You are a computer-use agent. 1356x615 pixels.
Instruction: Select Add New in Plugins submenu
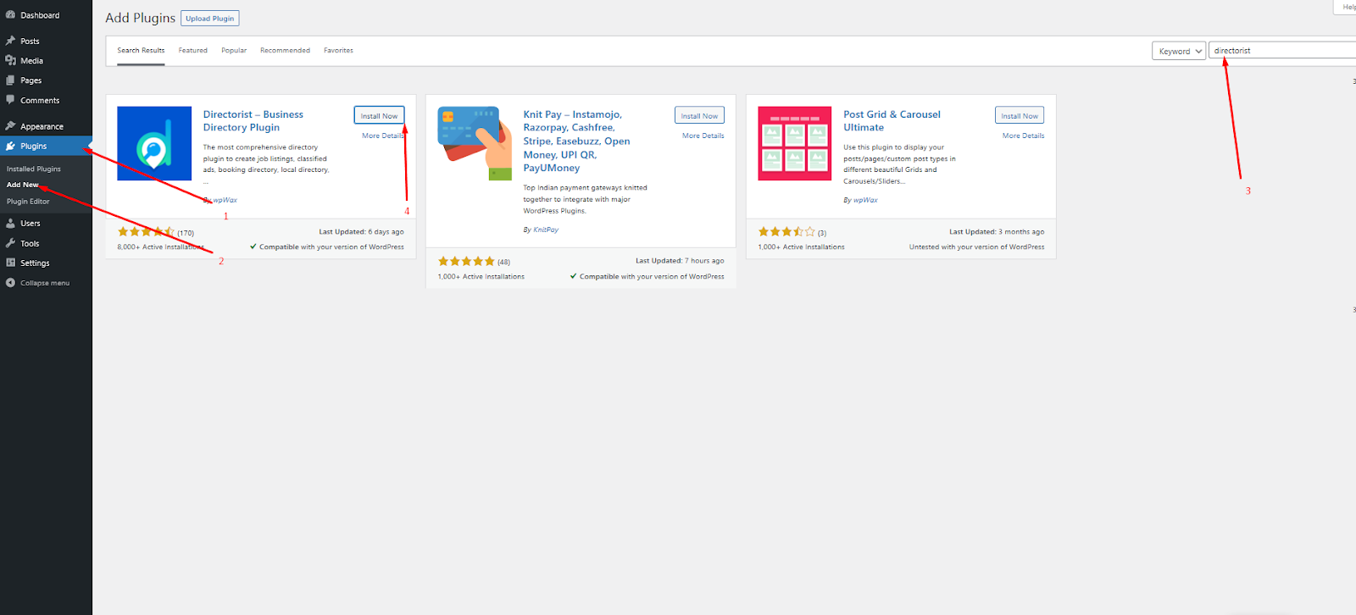pyautogui.click(x=23, y=185)
